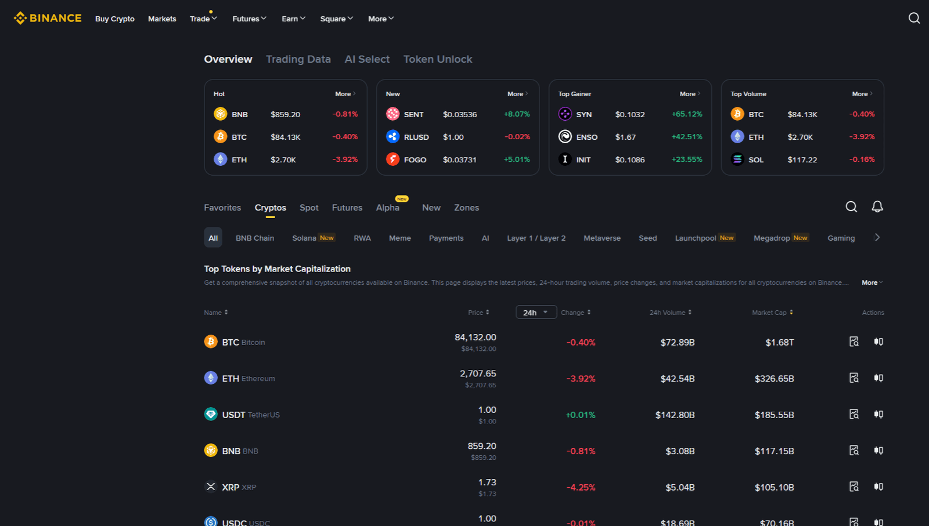Toggle sorting by 24h Volume
Screen dimensions: 929x526
coord(690,312)
